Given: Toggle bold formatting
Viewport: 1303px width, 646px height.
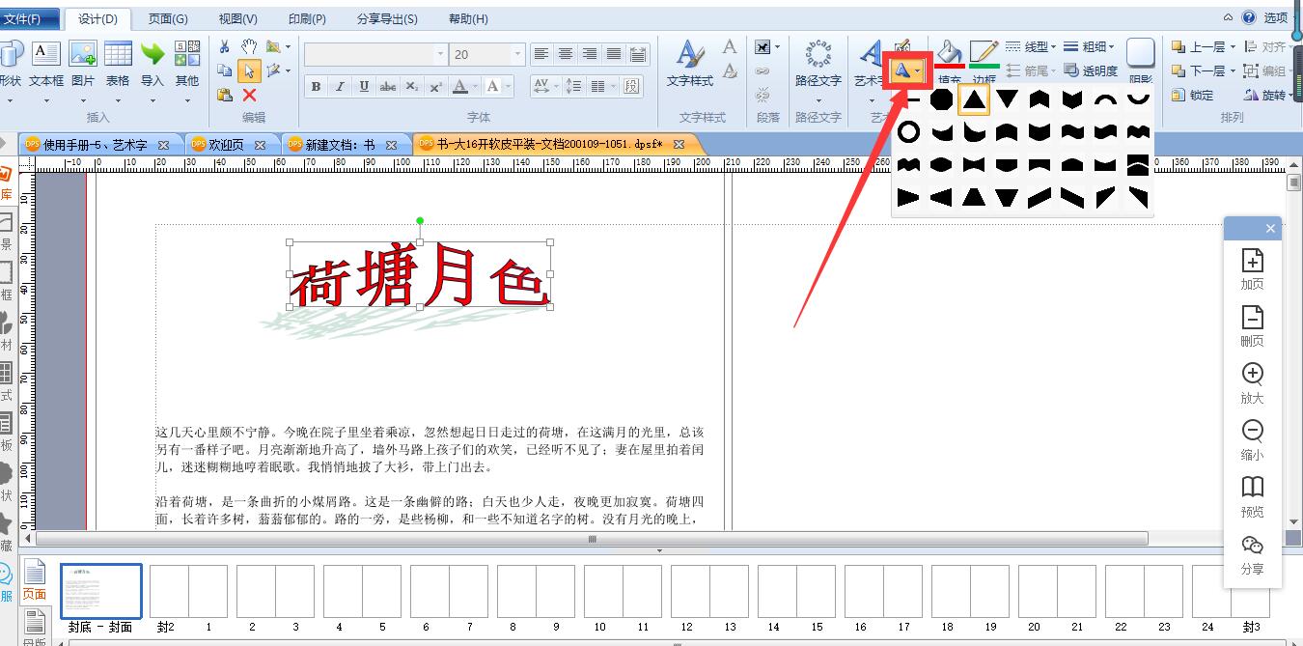Looking at the screenshot, I should coord(316,86).
